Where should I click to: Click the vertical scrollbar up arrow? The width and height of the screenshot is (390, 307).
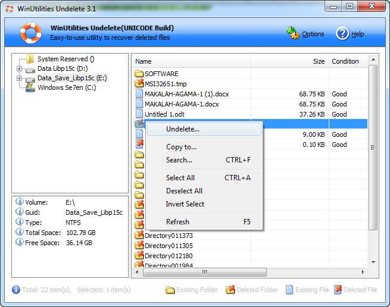coord(373,59)
